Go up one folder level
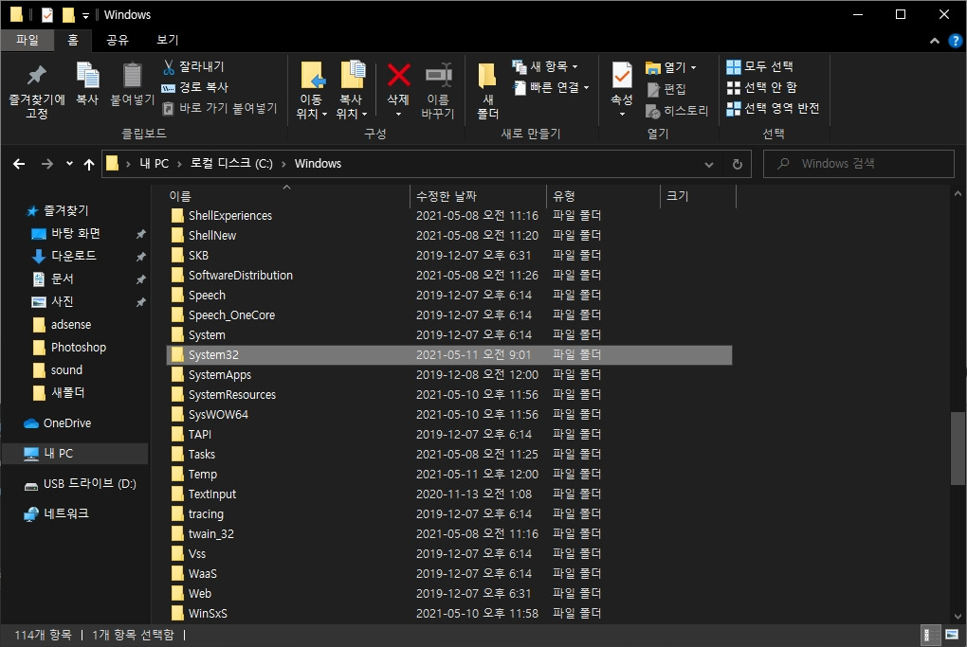This screenshot has width=967, height=647. click(89, 164)
